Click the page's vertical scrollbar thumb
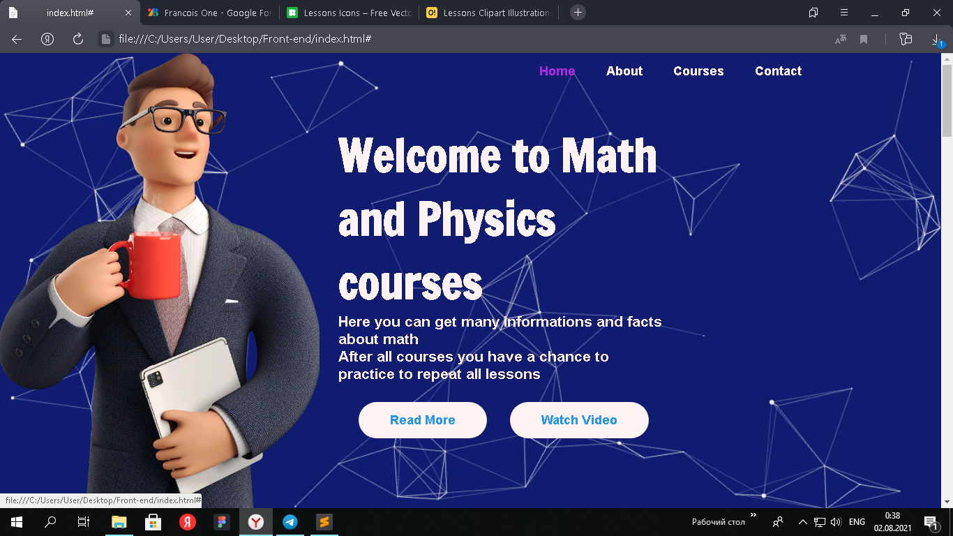Image resolution: width=953 pixels, height=536 pixels. click(x=947, y=101)
